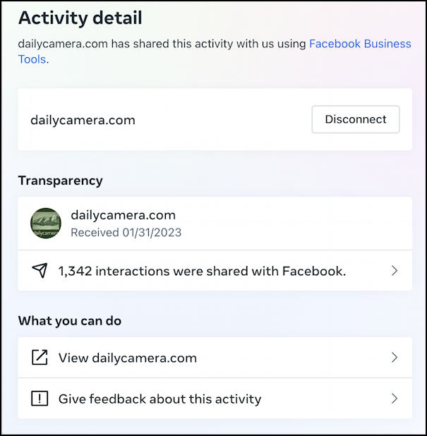Open the chevron on the Give feedback row
This screenshot has width=427, height=436.
(x=394, y=399)
